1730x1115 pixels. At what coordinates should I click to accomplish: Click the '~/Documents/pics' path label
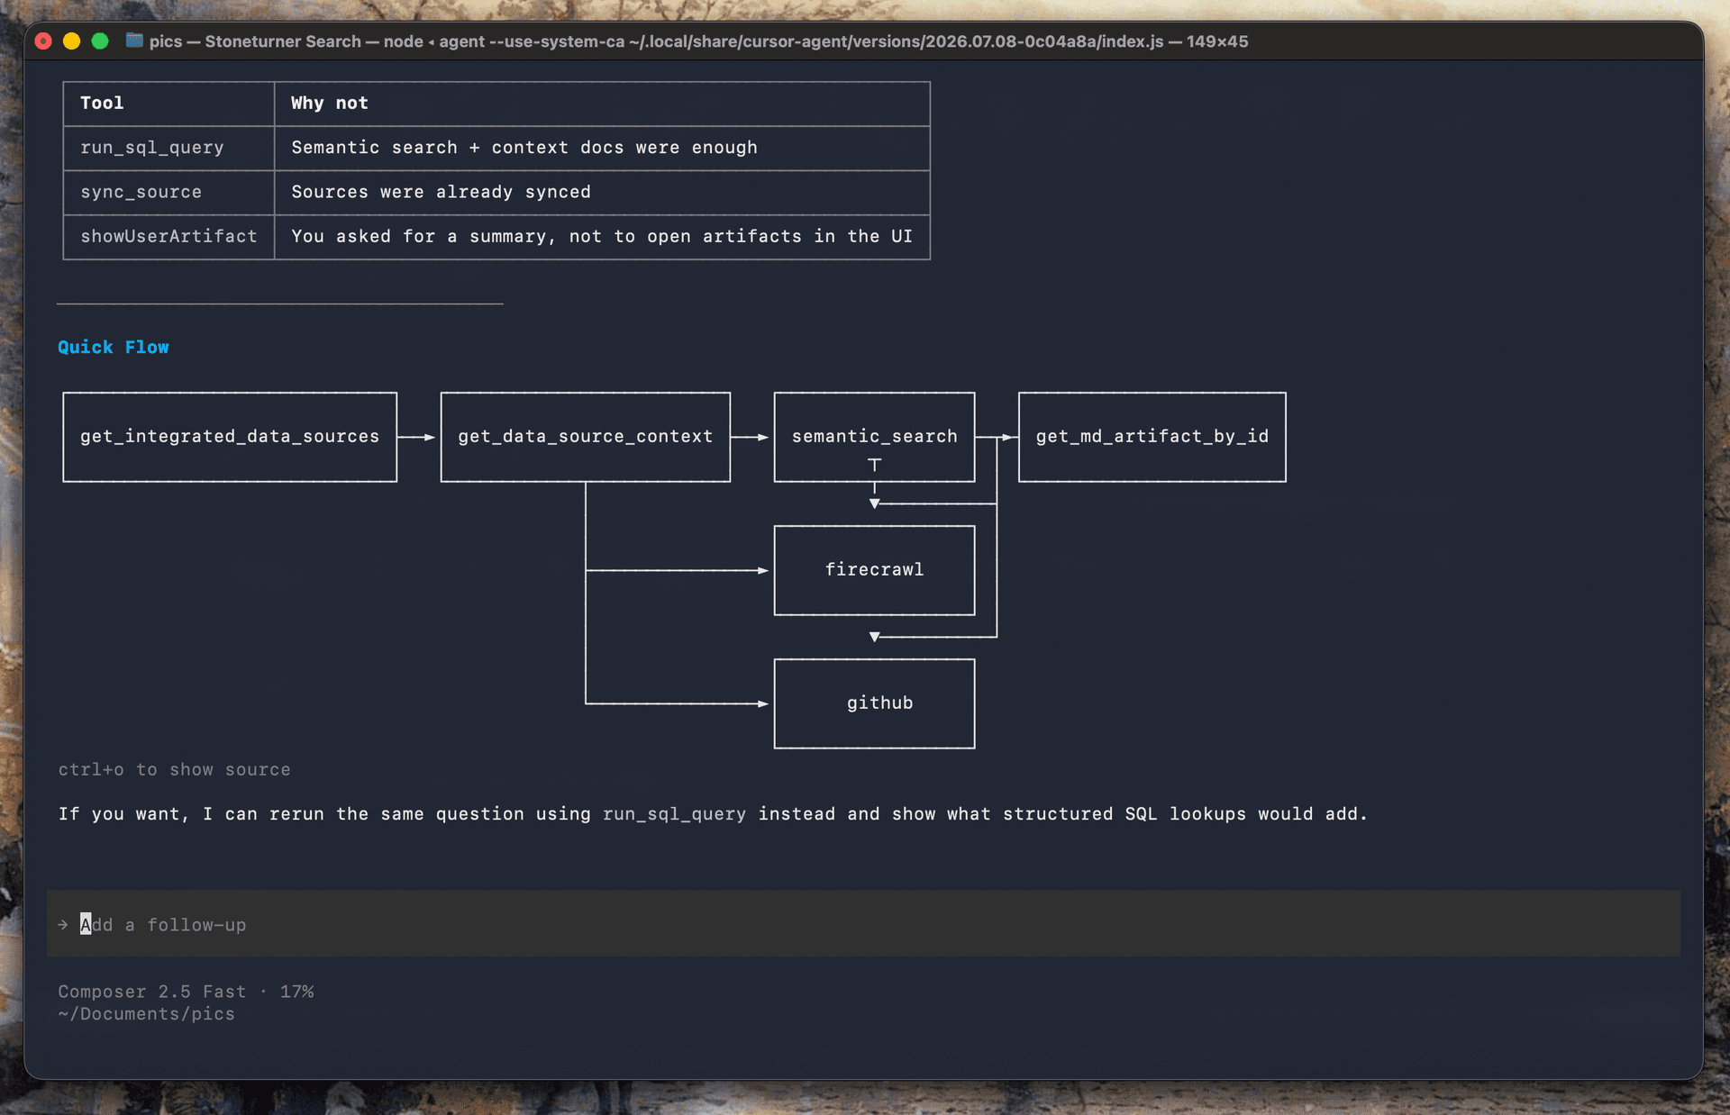click(147, 1014)
